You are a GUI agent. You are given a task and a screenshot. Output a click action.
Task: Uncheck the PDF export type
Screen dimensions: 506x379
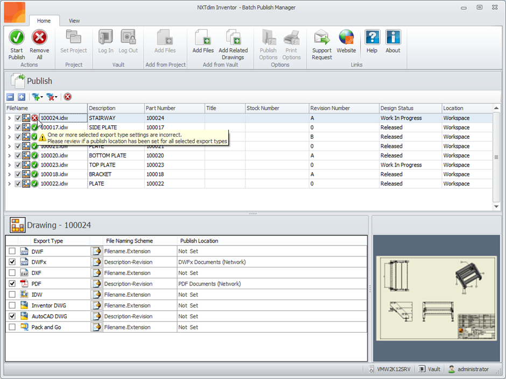pyautogui.click(x=12, y=284)
